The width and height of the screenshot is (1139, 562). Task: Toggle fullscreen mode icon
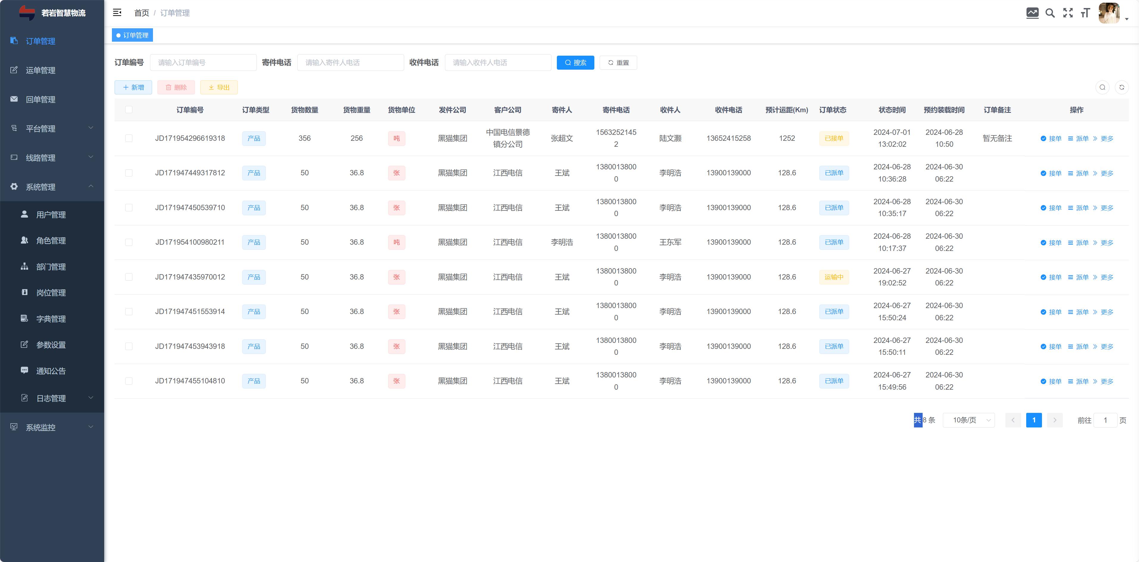pyautogui.click(x=1068, y=13)
